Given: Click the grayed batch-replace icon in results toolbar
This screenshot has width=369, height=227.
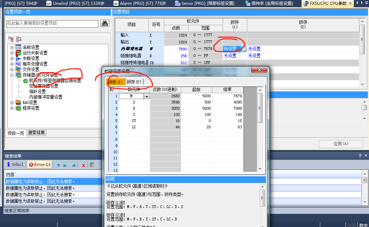Looking at the screenshot, I should (92, 165).
